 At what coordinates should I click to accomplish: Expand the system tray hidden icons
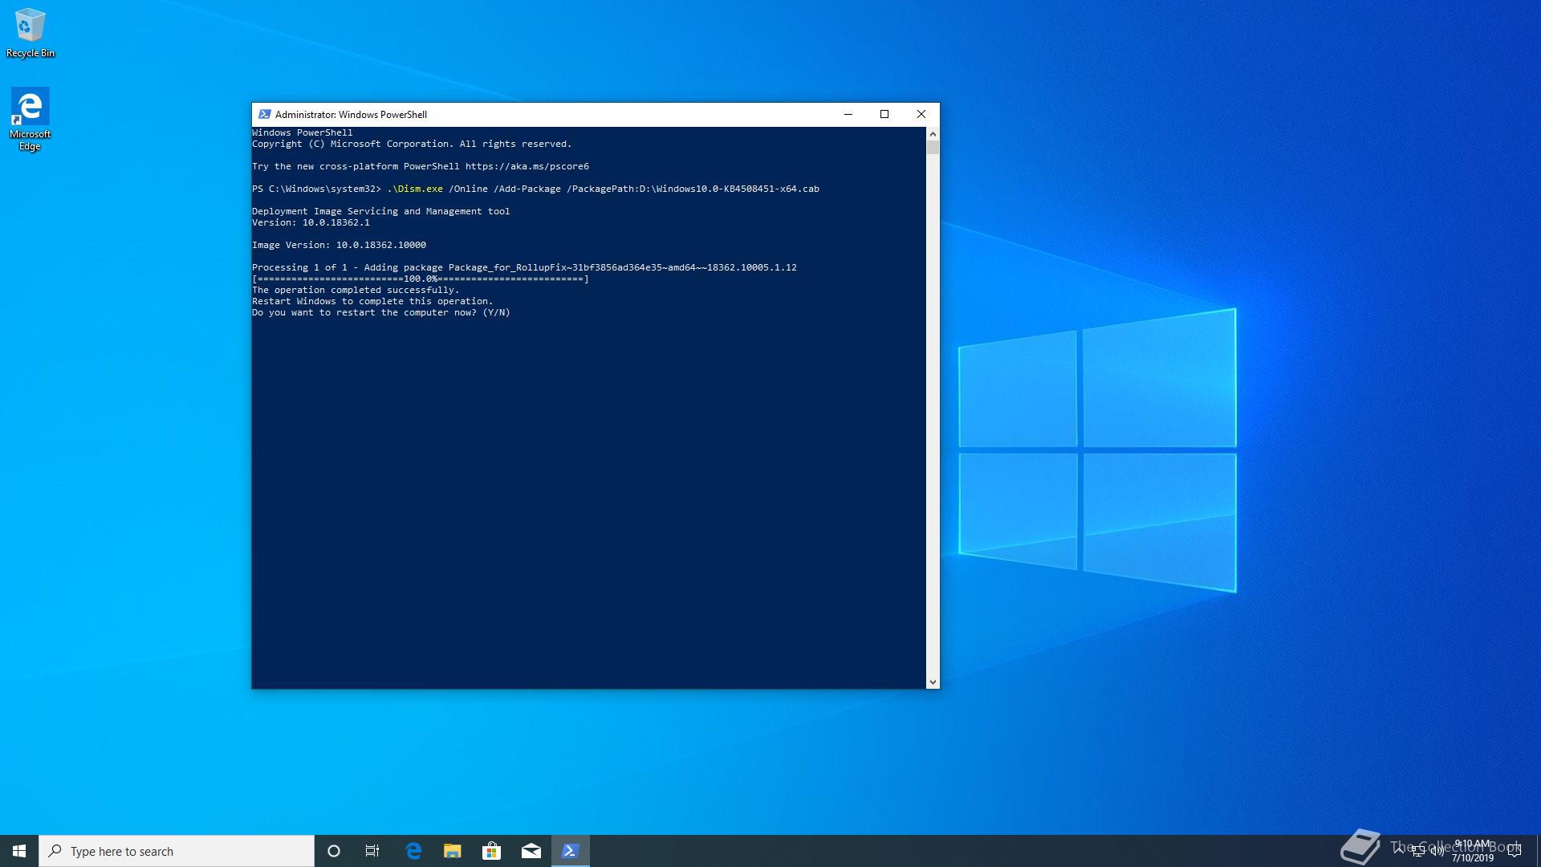click(1399, 850)
